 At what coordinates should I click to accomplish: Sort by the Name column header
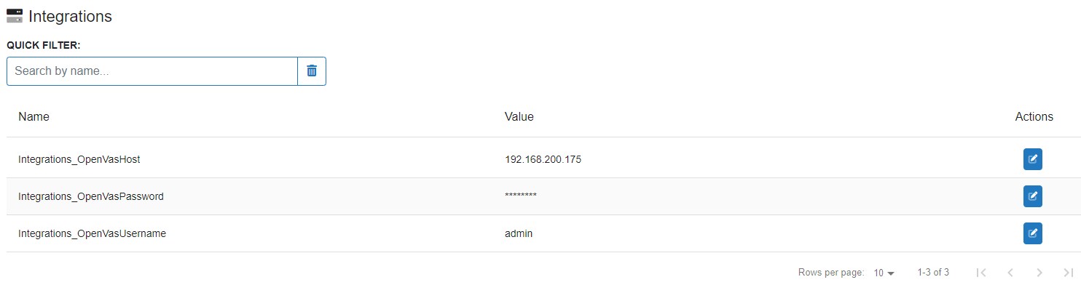tap(34, 116)
